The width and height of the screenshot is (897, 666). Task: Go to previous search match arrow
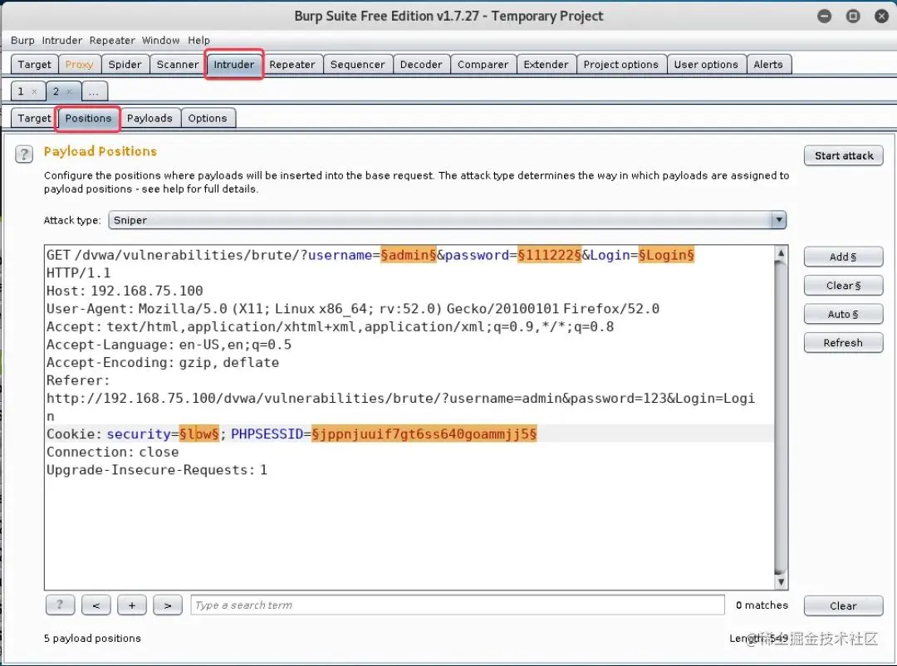[x=96, y=605]
